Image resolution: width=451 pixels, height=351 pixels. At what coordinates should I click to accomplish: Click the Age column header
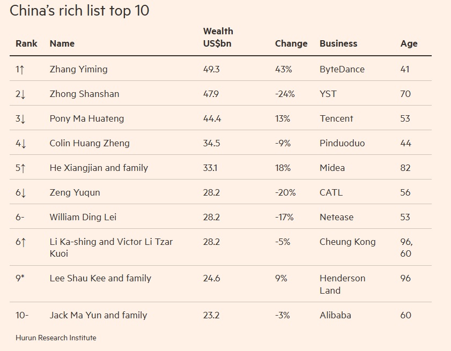pyautogui.click(x=409, y=43)
